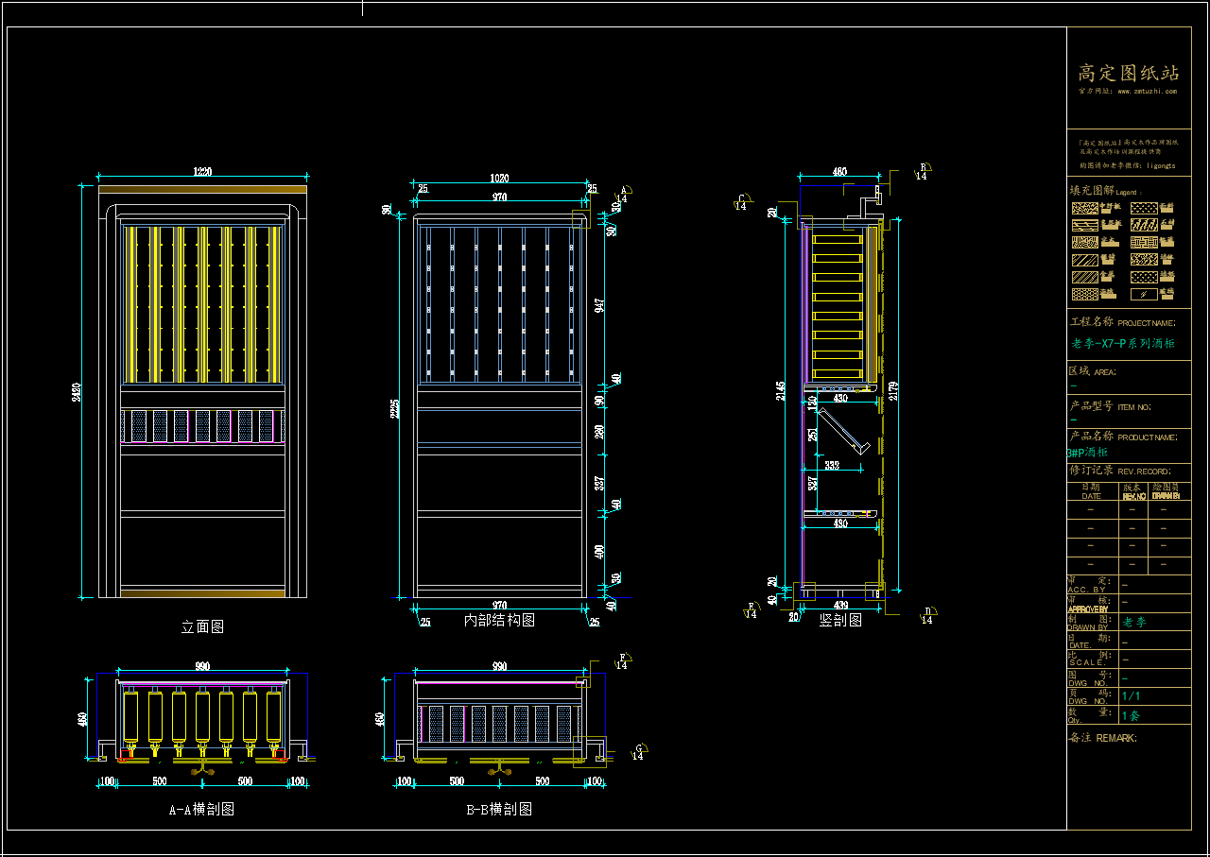Pick the A-A横剖图 section label
This screenshot has width=1210, height=857.
point(201,809)
